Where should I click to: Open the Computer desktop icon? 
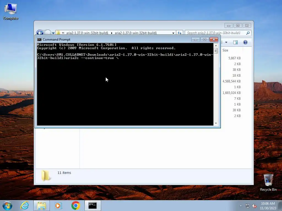click(11, 12)
